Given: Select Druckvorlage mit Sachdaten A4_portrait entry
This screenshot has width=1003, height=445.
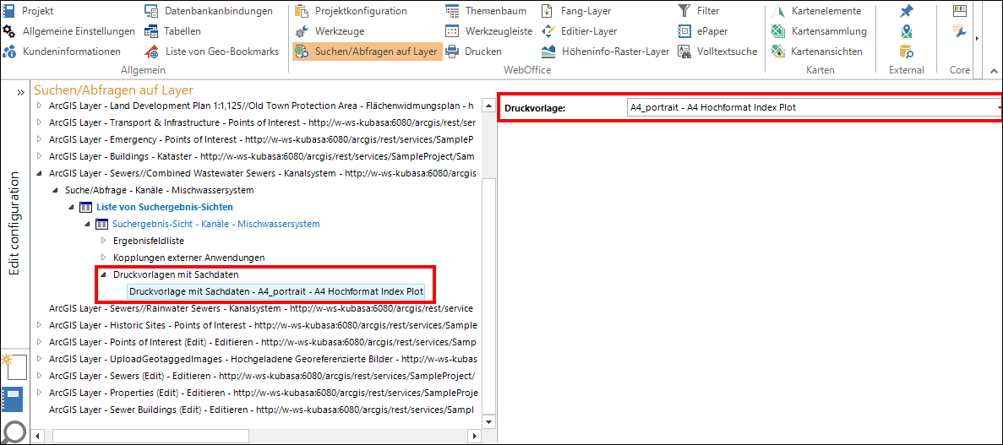Looking at the screenshot, I should click(x=276, y=291).
